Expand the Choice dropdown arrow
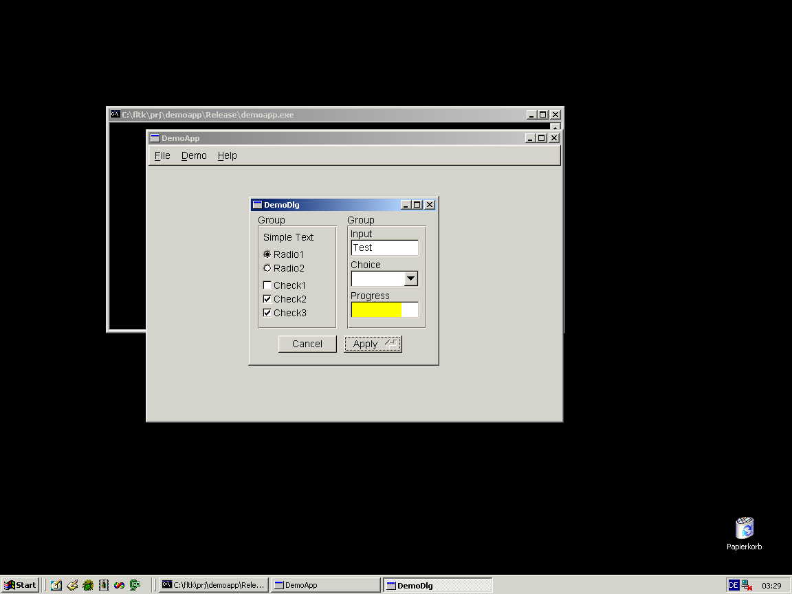Screen dimensions: 792x594 (x=410, y=278)
